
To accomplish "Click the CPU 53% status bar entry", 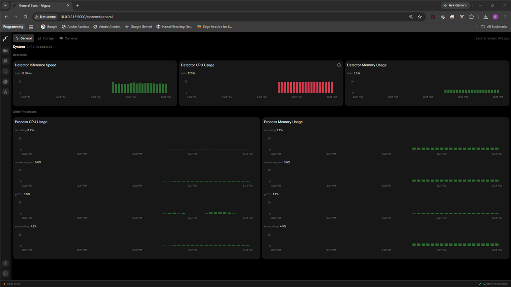I will pos(12,284).
